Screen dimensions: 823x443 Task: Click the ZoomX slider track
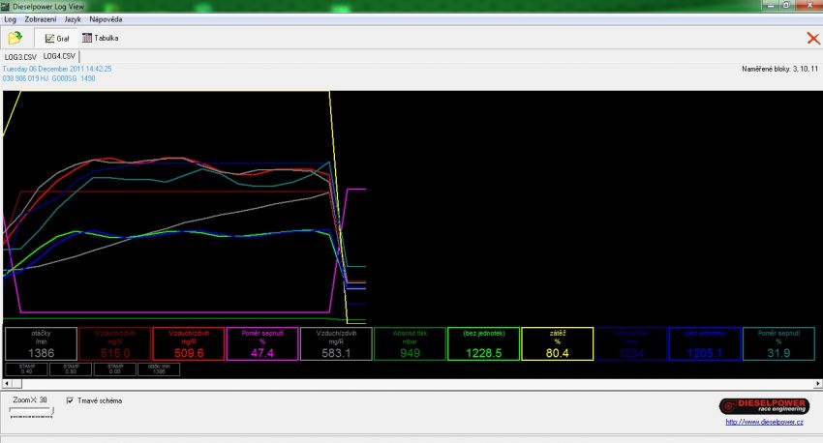coord(31,411)
